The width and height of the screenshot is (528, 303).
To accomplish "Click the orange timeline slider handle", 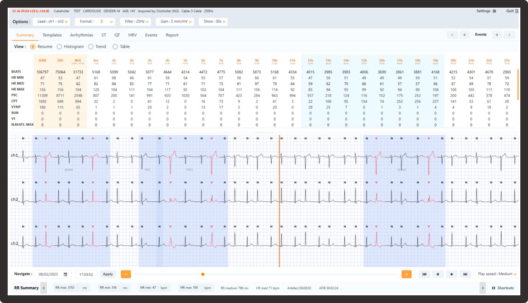I will 203,274.
